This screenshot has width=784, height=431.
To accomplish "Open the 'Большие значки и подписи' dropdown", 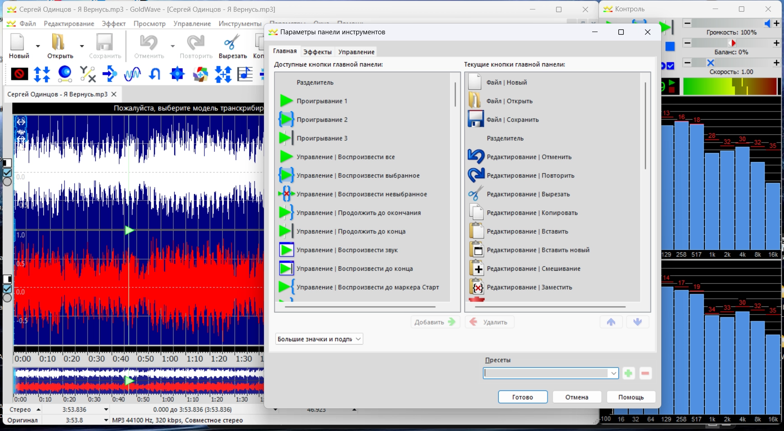I will pos(319,339).
